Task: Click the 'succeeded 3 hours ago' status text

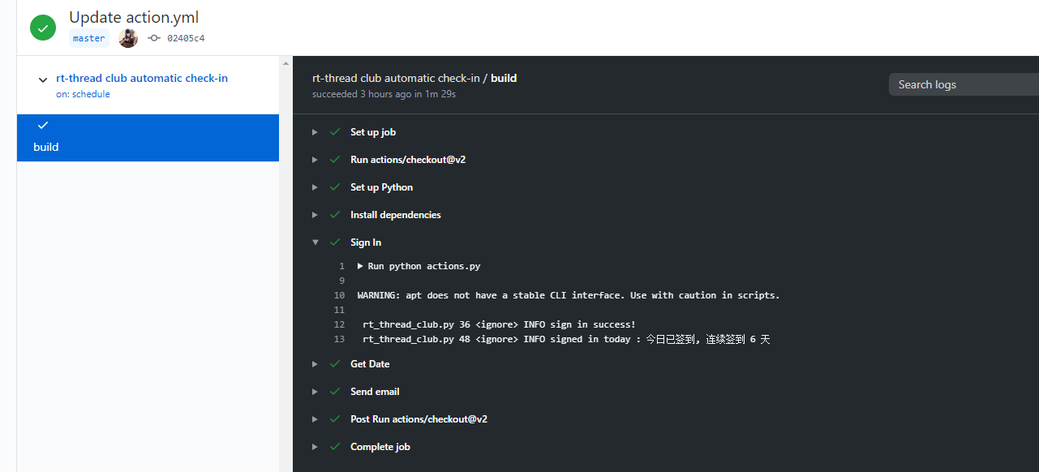Action: pyautogui.click(x=384, y=94)
